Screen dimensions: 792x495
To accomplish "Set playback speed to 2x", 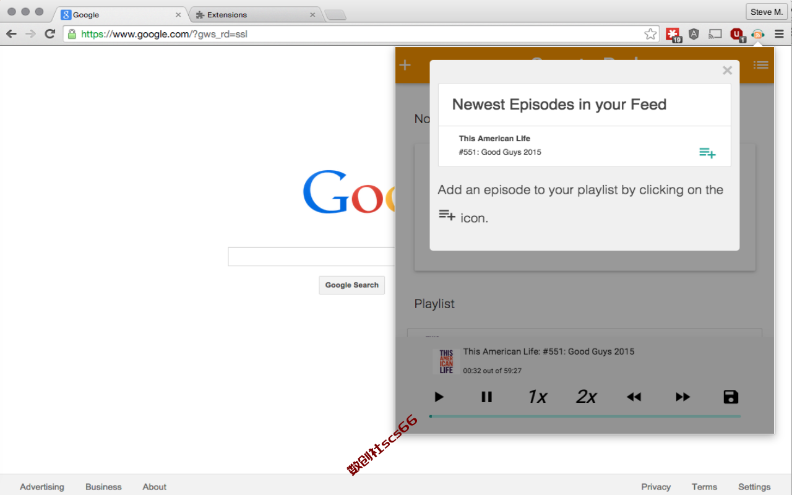I will pos(586,397).
